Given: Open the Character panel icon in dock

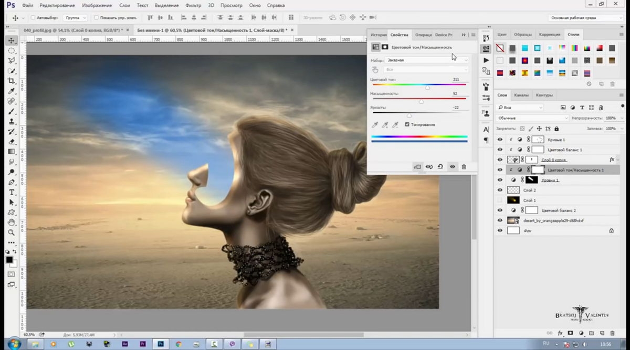Looking at the screenshot, I should click(x=486, y=129).
